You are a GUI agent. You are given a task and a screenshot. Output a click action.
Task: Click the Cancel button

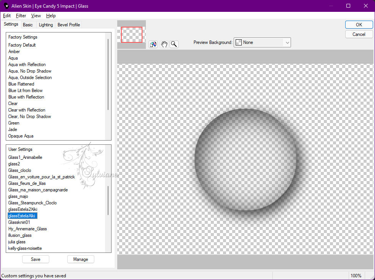[x=359, y=34]
